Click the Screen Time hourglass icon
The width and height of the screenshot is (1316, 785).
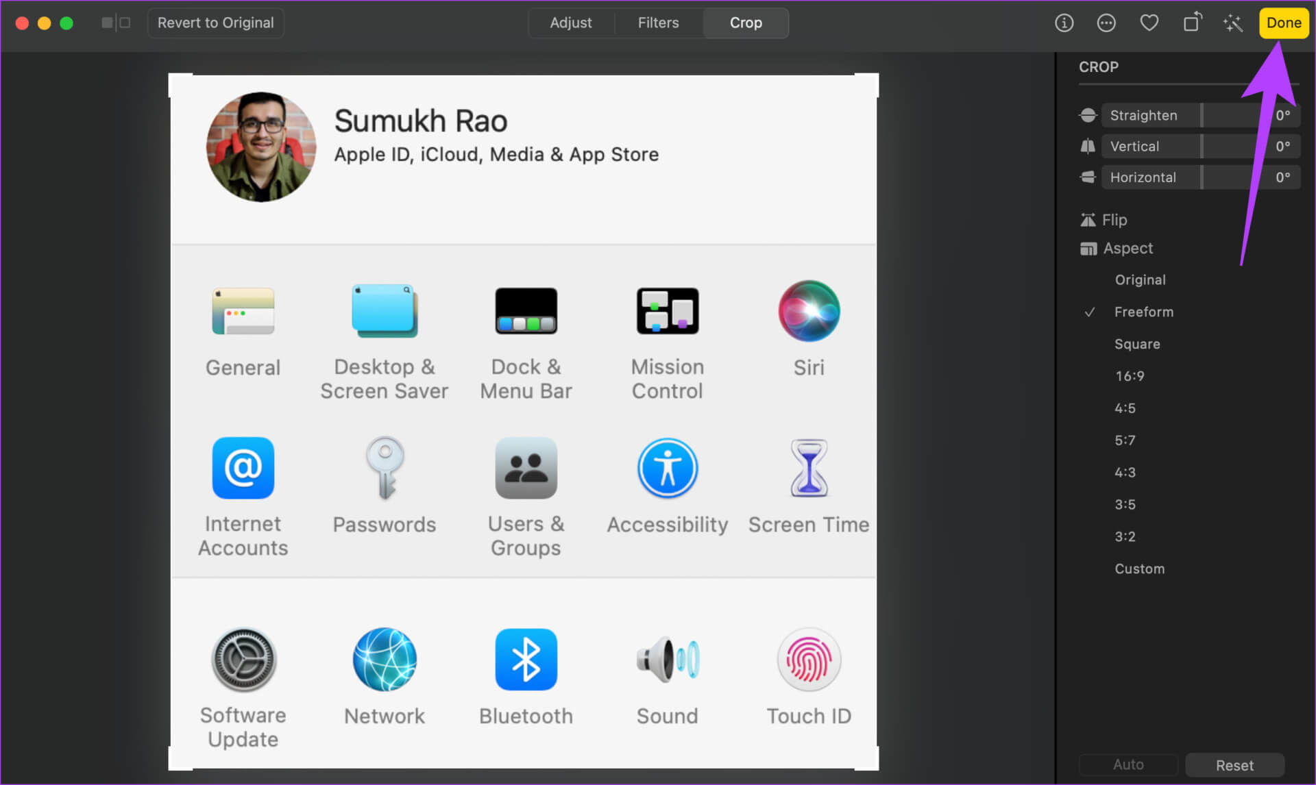(x=809, y=468)
